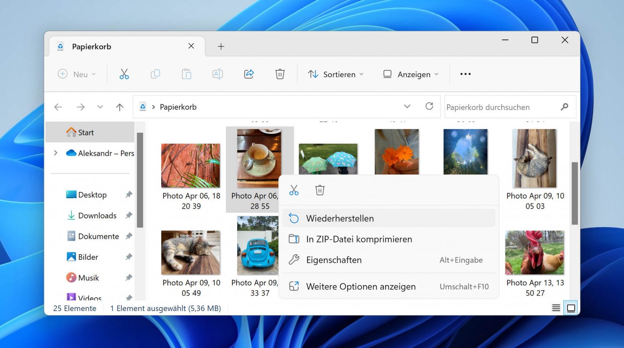Refresh the Papierkorb folder view

[429, 106]
